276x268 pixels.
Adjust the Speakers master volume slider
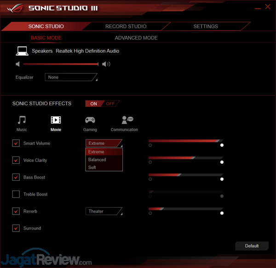pos(61,64)
